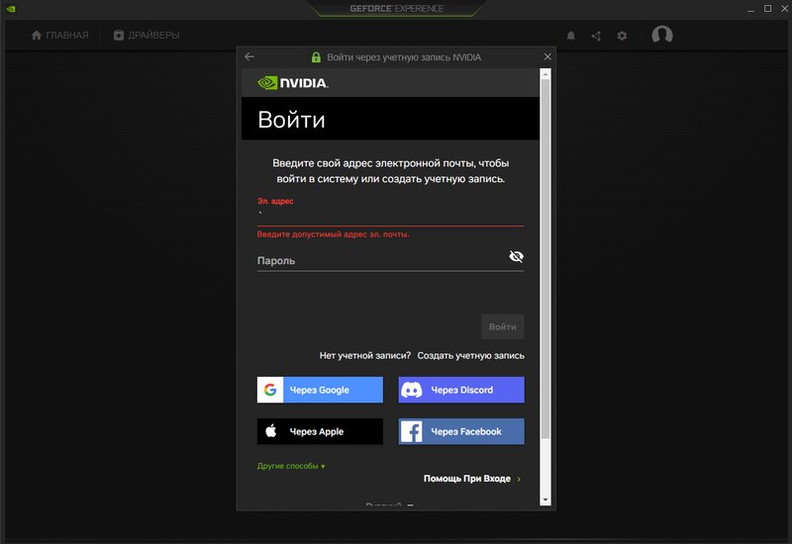The width and height of the screenshot is (792, 544).
Task: Click the error text Введите допустимый адрес
Action: [x=333, y=234]
